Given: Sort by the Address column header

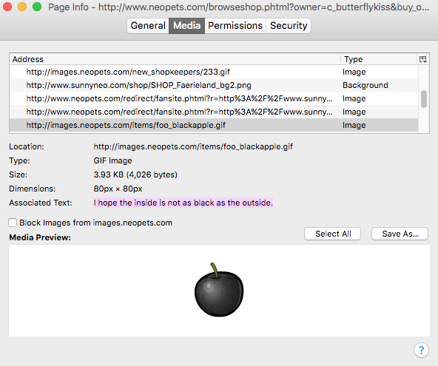Looking at the screenshot, I should point(175,59).
